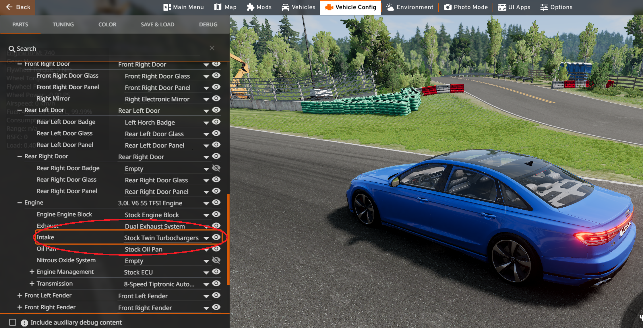Image resolution: width=643 pixels, height=328 pixels.
Task: Click the parts list scrollbar
Action: (x=228, y=239)
